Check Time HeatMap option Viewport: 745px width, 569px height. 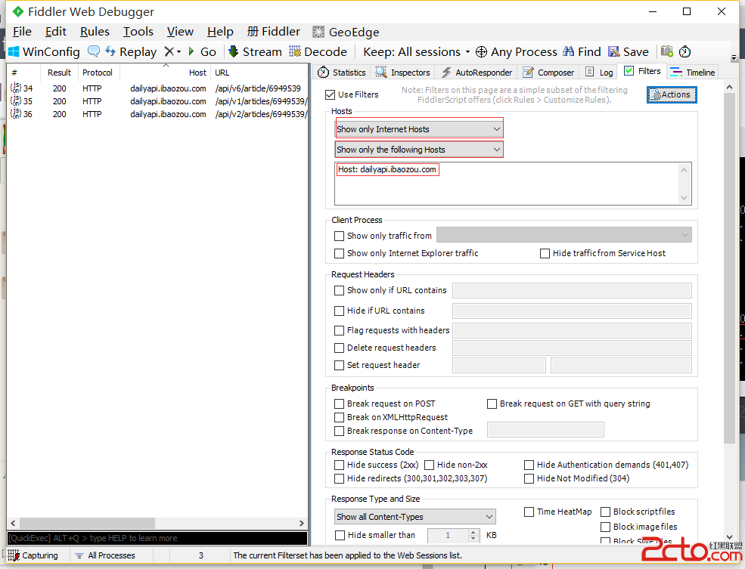coord(529,512)
